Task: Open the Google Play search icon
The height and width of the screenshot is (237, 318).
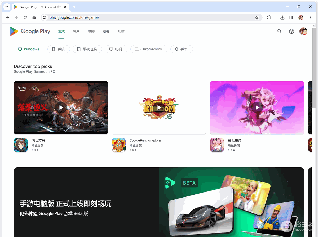Action: point(280,31)
